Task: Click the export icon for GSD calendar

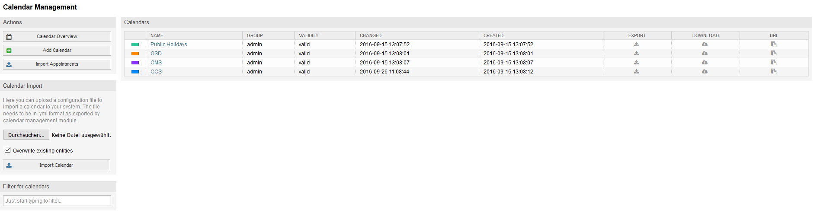Action: [636, 54]
